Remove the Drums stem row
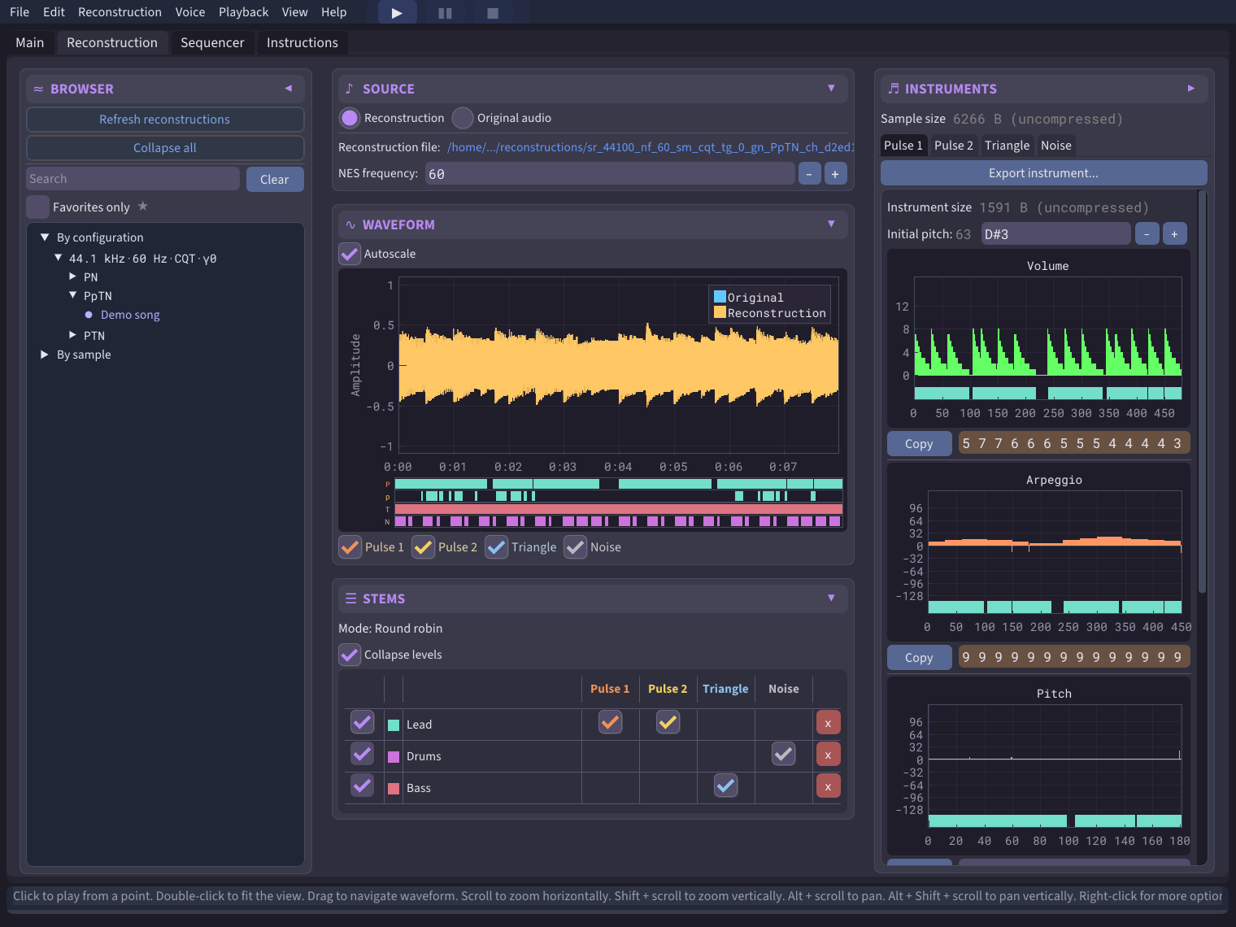This screenshot has height=927, width=1236. [828, 755]
